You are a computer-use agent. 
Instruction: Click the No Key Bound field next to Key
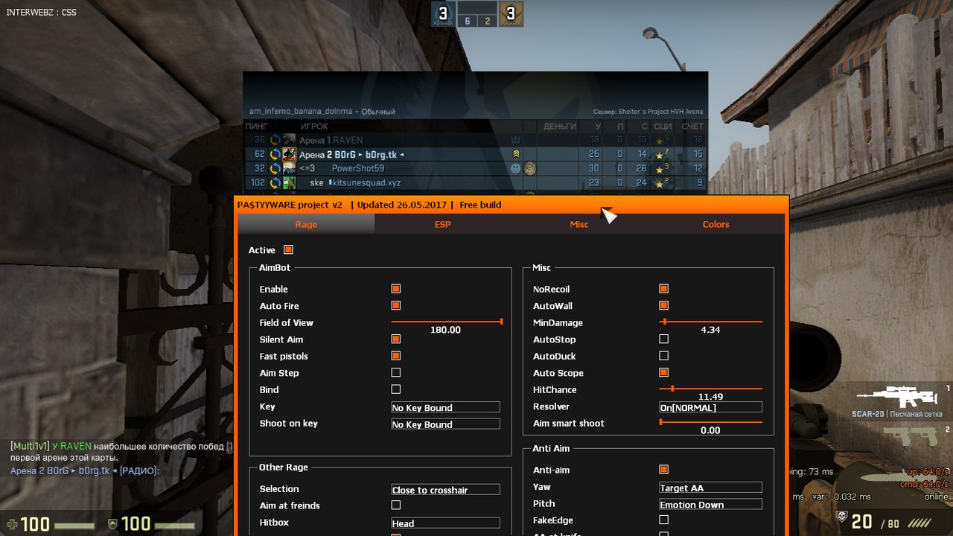(445, 407)
